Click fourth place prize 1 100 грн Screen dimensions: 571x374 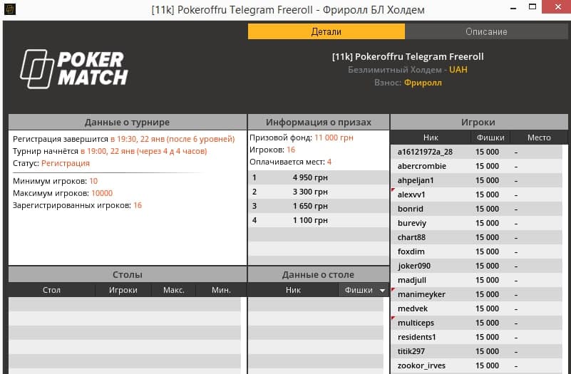click(310, 220)
